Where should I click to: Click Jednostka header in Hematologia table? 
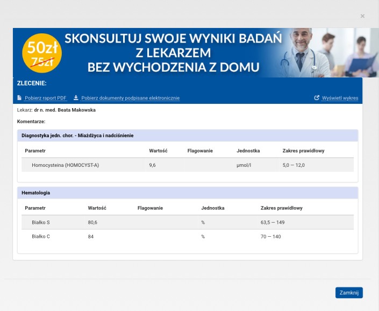213,208
